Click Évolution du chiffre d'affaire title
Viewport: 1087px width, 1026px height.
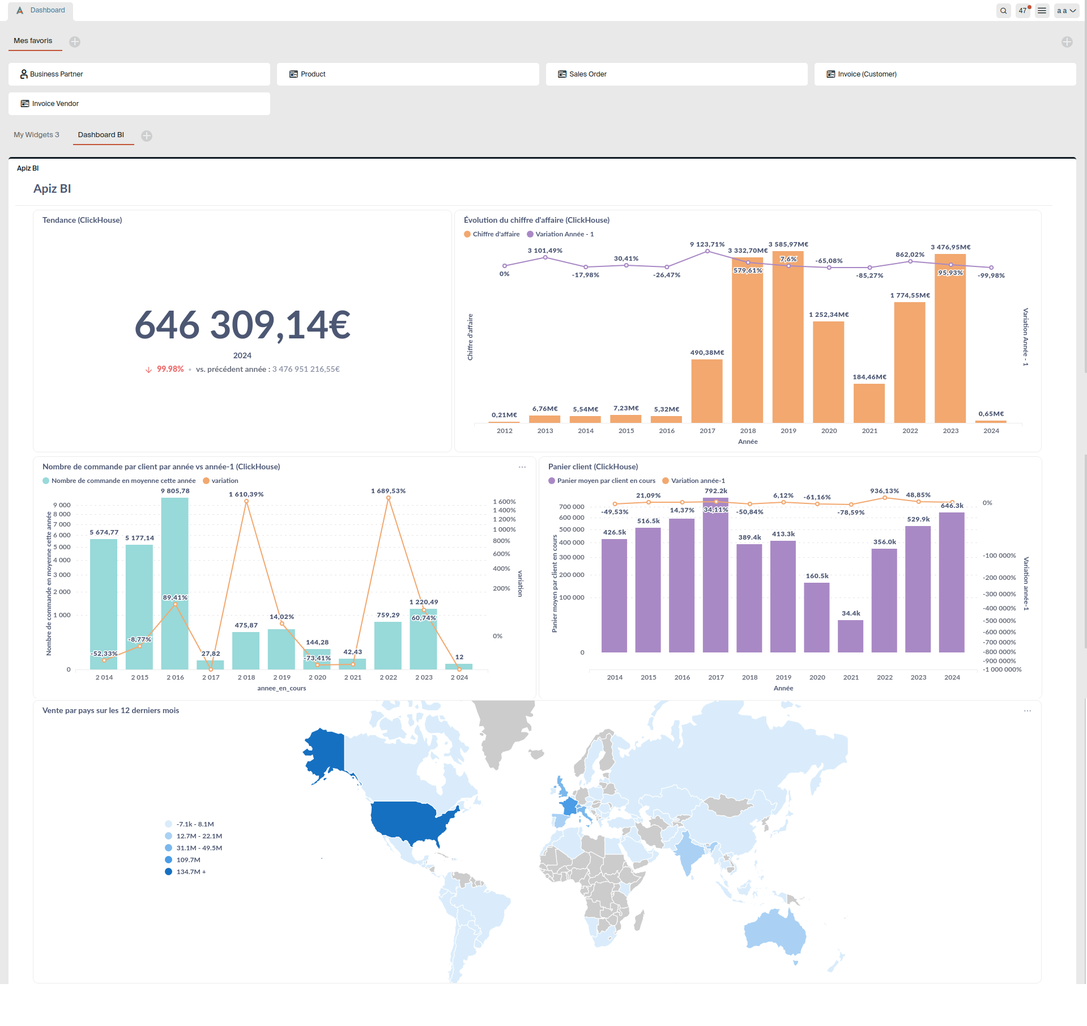(x=536, y=221)
